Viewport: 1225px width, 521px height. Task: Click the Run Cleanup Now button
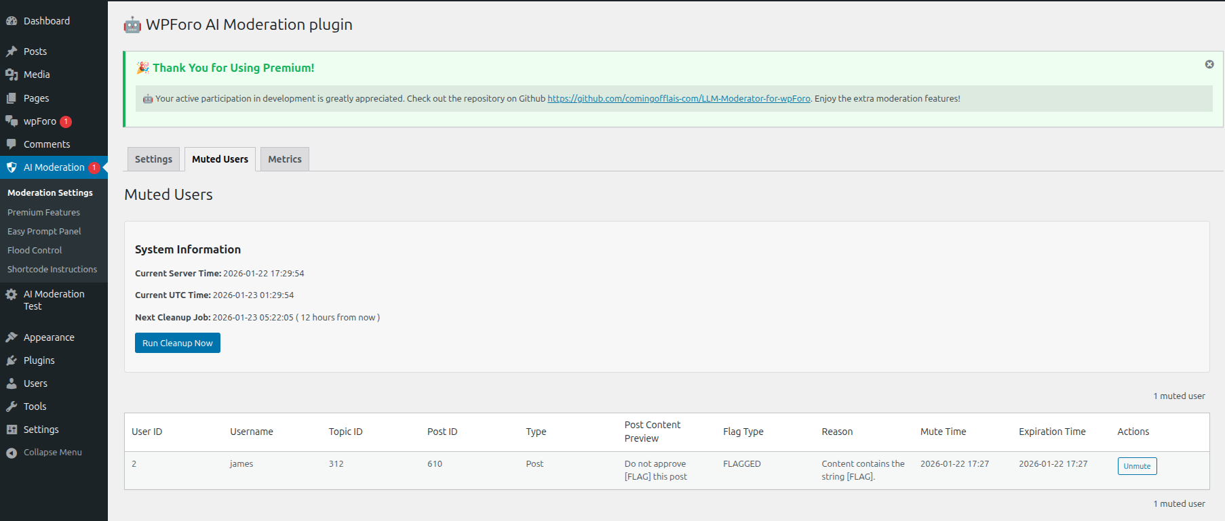pyautogui.click(x=178, y=343)
